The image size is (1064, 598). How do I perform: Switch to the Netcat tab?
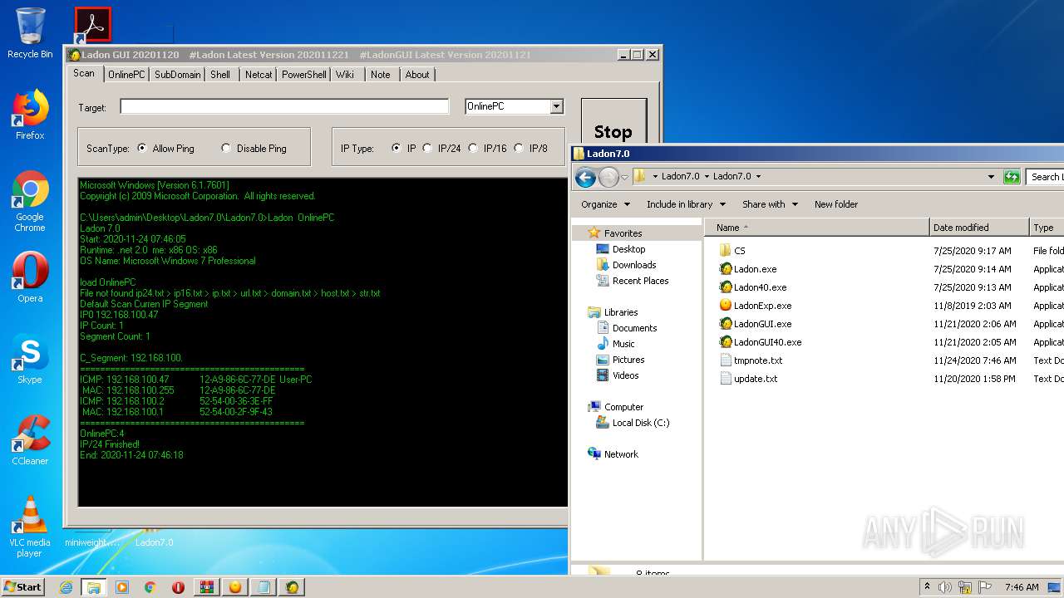(x=259, y=74)
